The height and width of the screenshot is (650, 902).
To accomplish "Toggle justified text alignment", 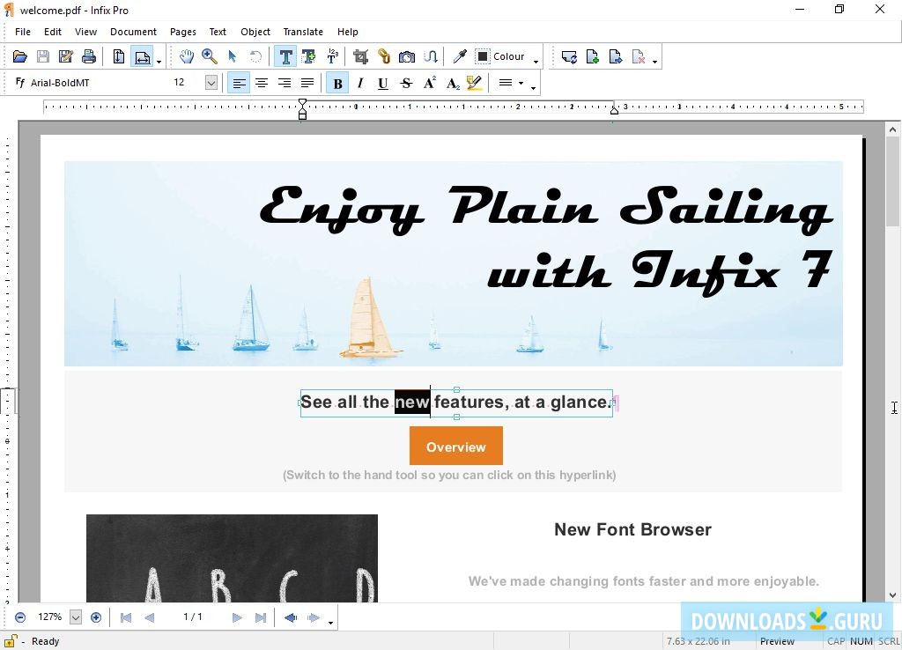I will (x=307, y=84).
